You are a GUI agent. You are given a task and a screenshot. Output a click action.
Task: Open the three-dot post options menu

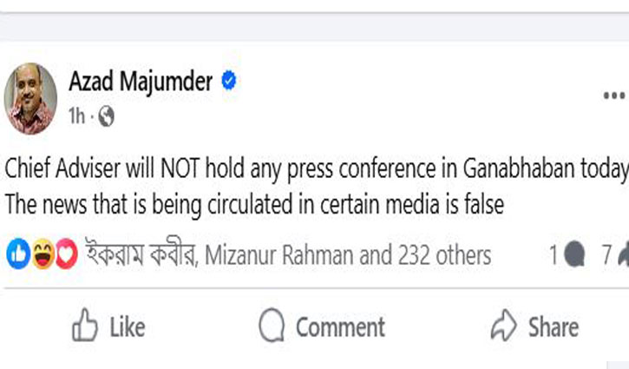(x=613, y=96)
